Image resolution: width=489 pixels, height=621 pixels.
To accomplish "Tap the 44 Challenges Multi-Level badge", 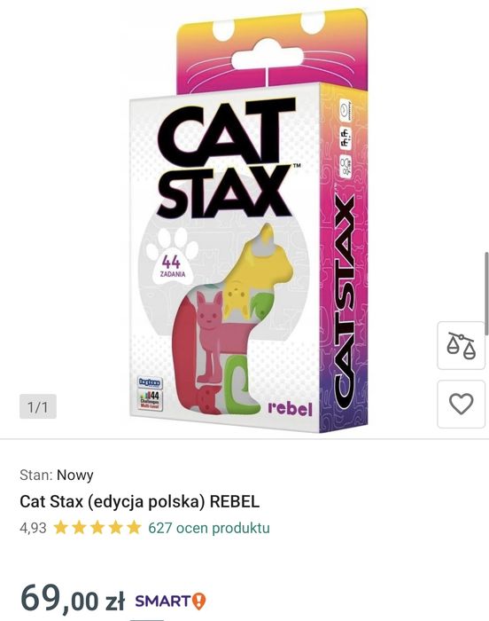I will (x=150, y=400).
